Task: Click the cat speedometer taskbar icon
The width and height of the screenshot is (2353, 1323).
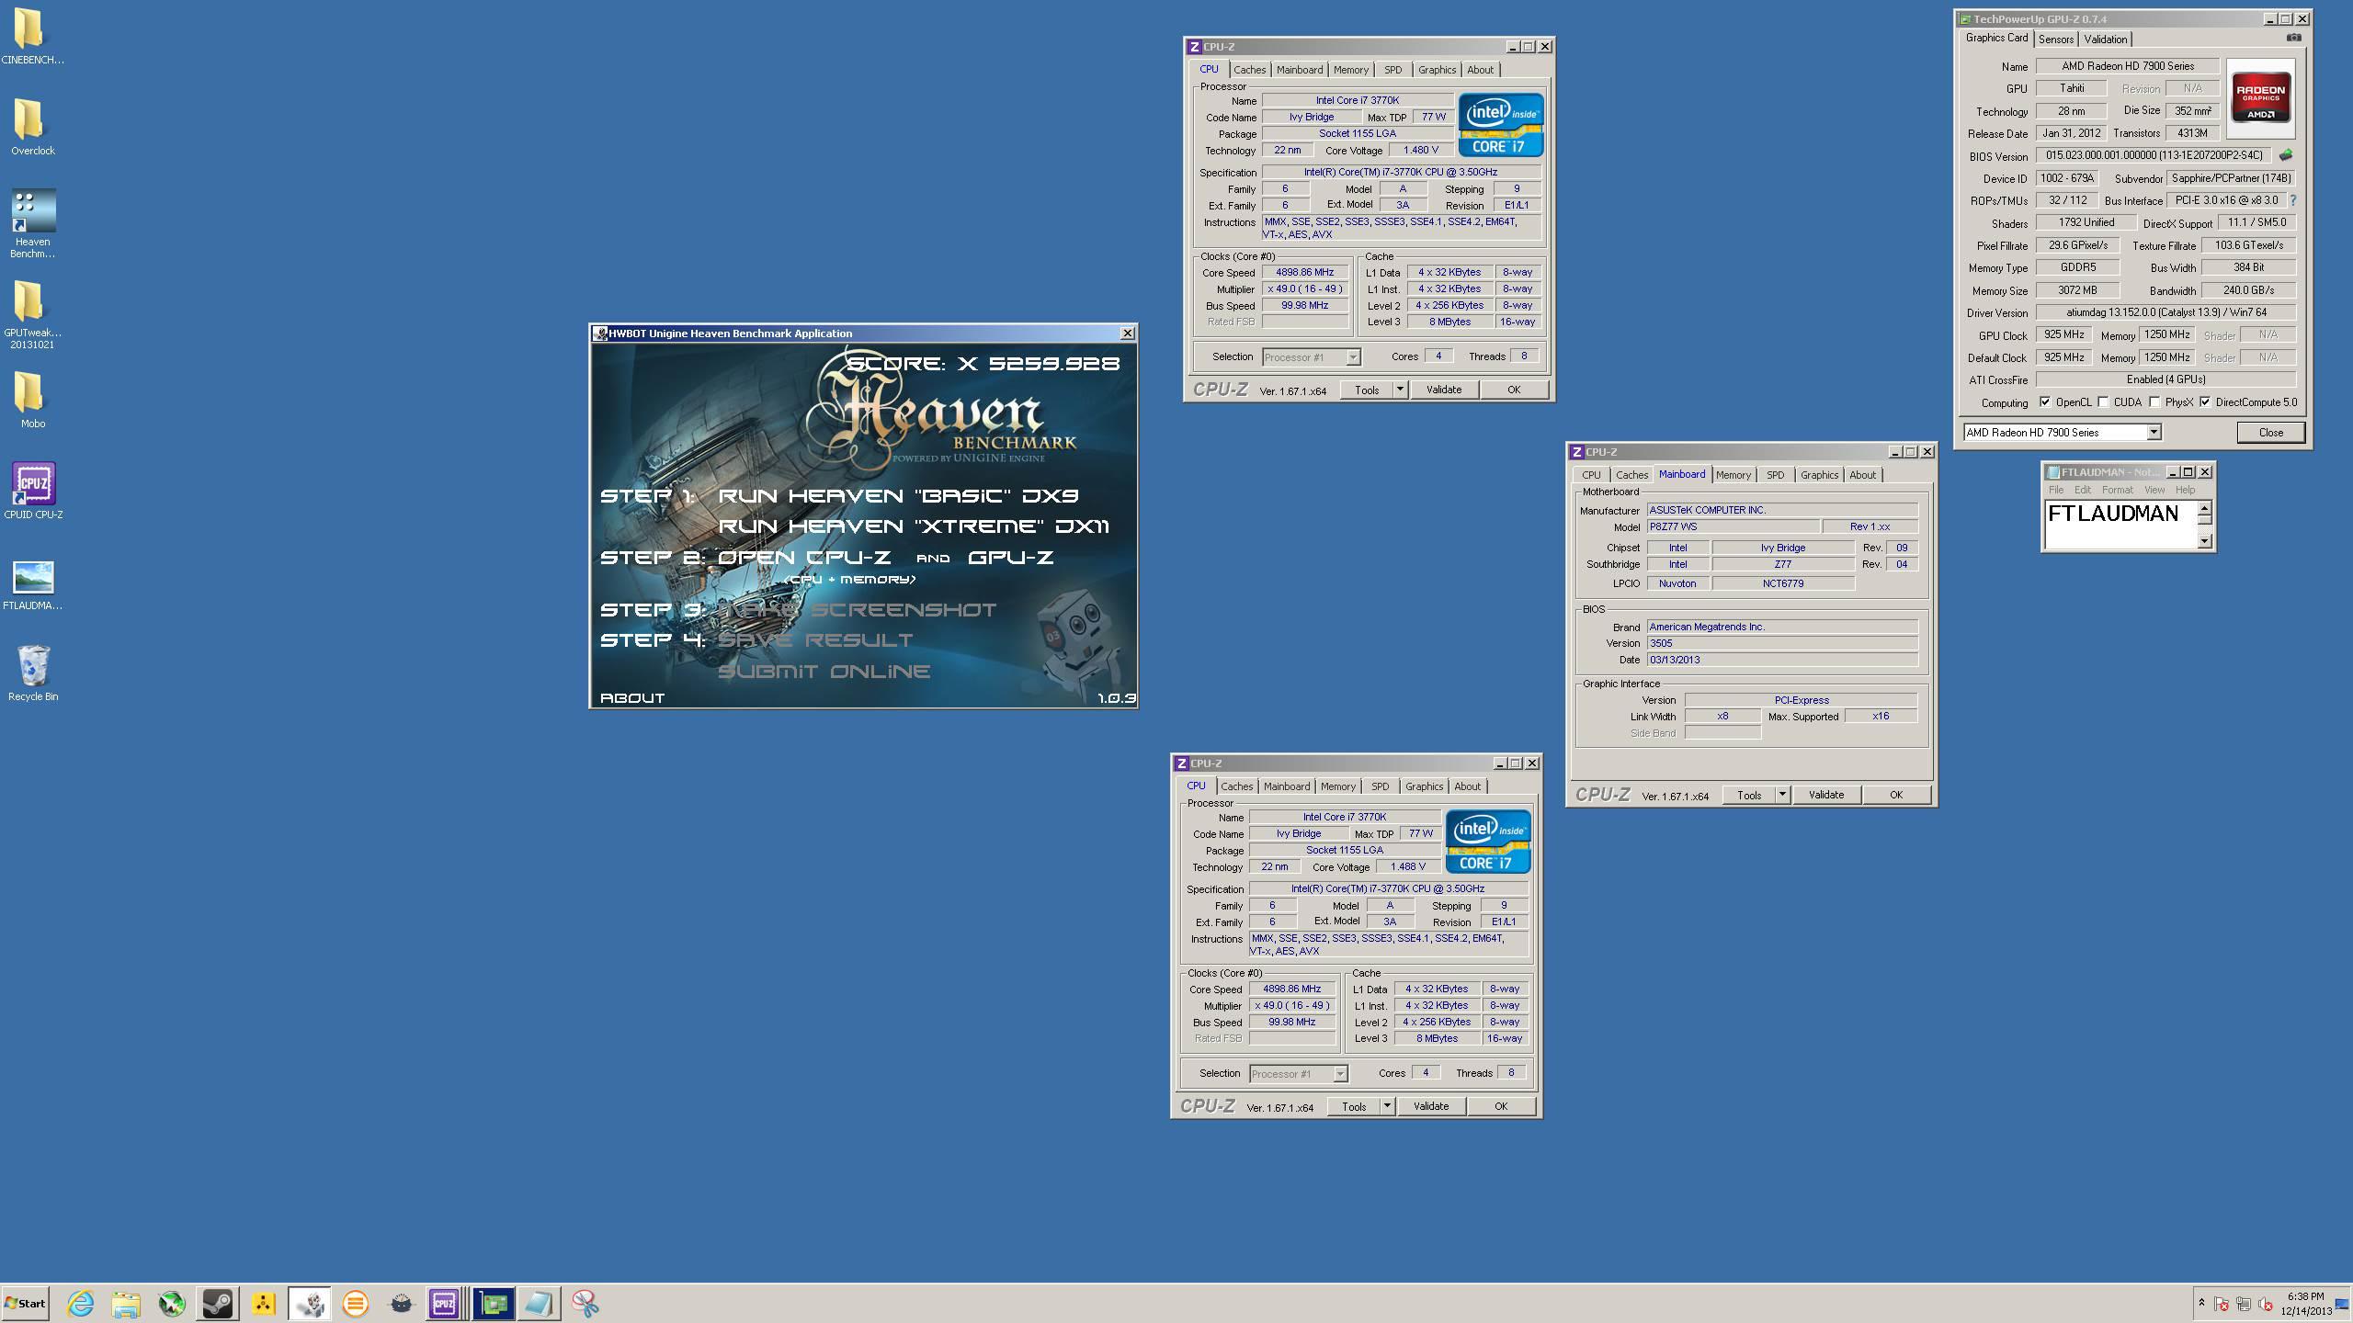Action: coord(402,1303)
